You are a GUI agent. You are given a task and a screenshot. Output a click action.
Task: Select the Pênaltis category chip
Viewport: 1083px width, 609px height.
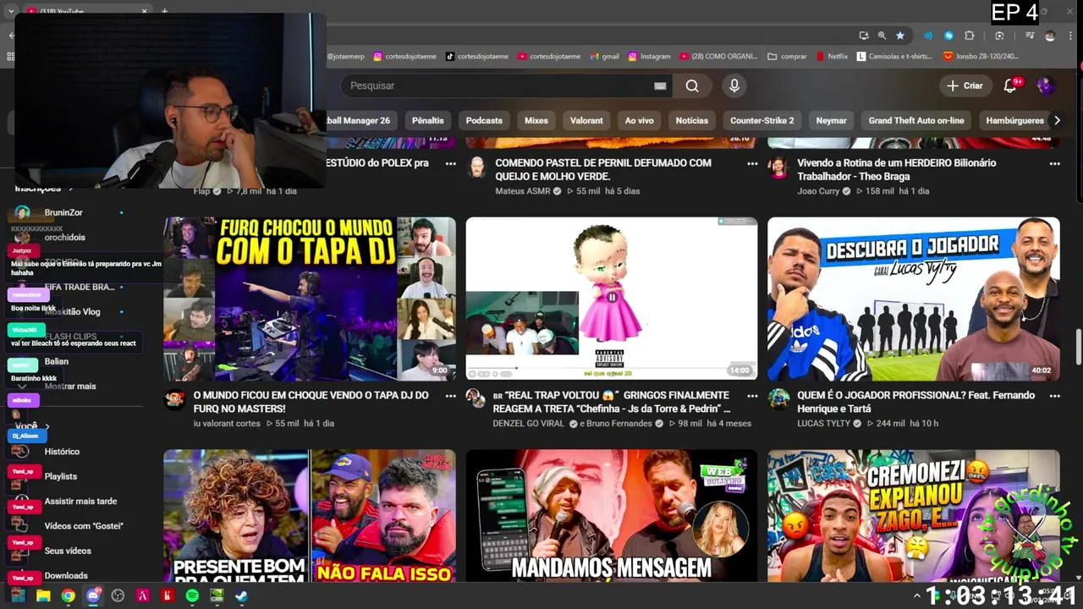[427, 120]
